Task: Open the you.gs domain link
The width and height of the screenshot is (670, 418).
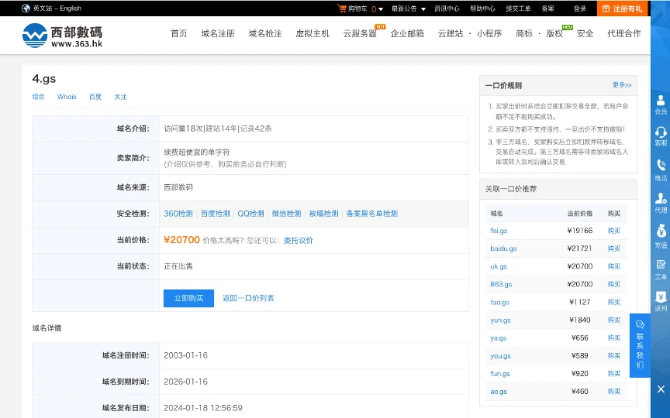Action: click(x=500, y=356)
